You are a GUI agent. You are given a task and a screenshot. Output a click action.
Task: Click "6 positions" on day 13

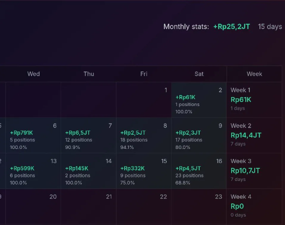[x=23, y=175]
